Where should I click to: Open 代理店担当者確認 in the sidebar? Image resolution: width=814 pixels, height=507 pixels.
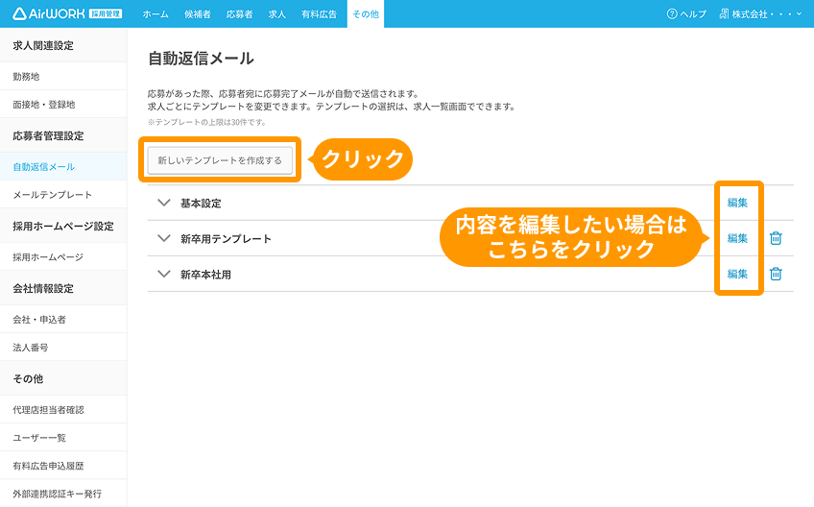63,410
